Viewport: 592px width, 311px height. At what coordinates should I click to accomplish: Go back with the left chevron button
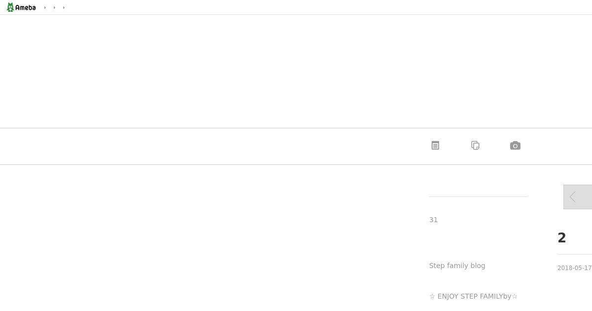(x=578, y=197)
